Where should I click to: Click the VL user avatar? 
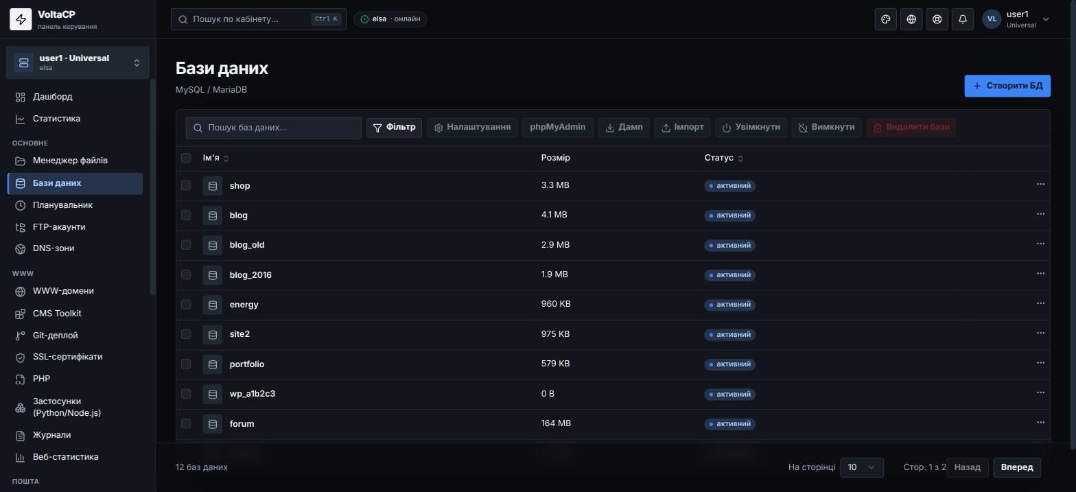992,19
